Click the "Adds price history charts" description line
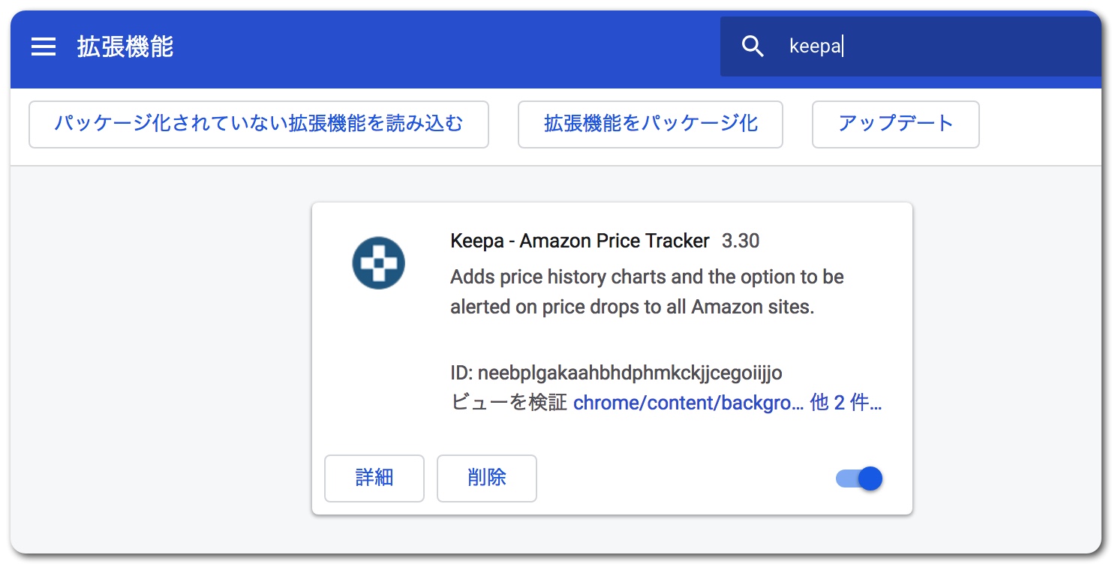The image size is (1112, 564). point(647,277)
